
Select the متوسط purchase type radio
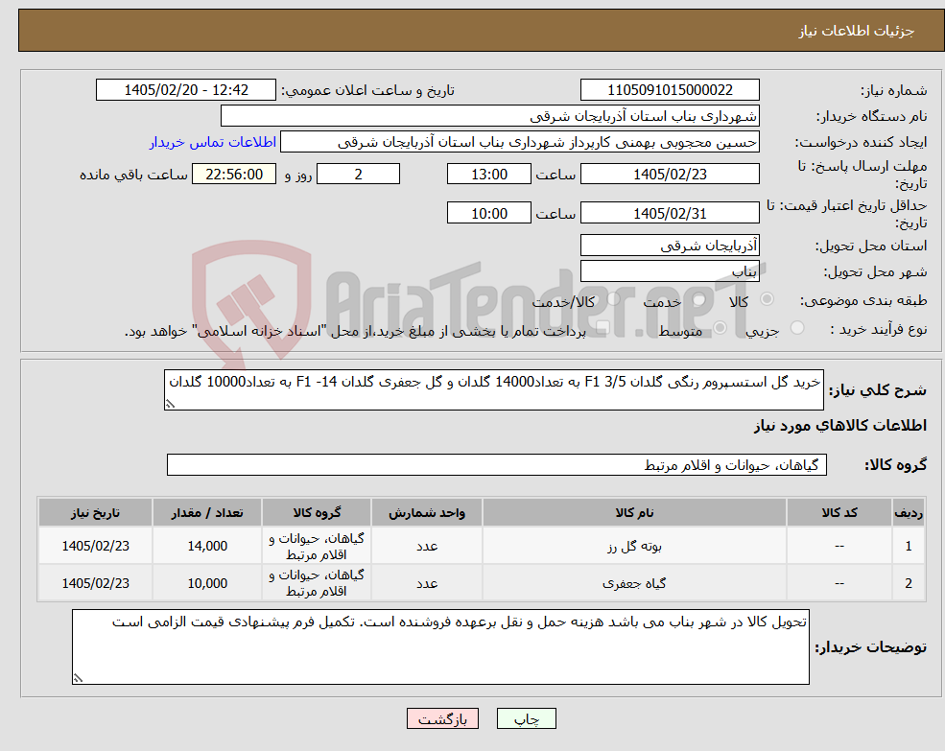point(721,328)
